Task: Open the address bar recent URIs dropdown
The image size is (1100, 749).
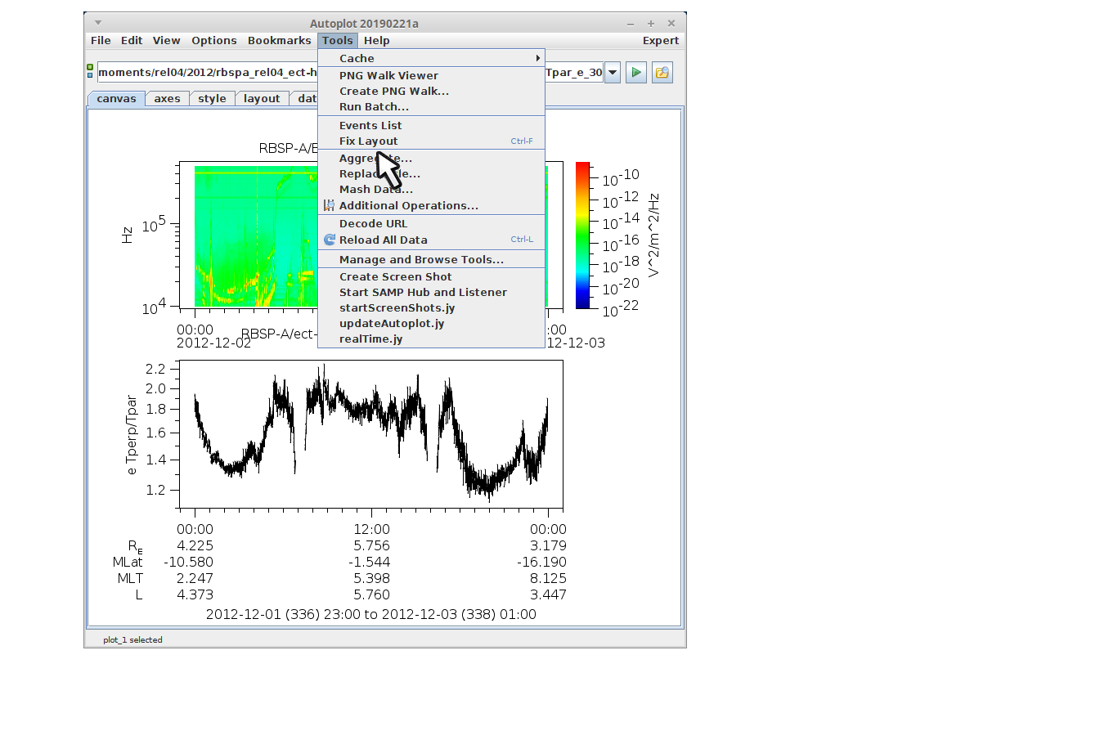Action: pos(612,73)
